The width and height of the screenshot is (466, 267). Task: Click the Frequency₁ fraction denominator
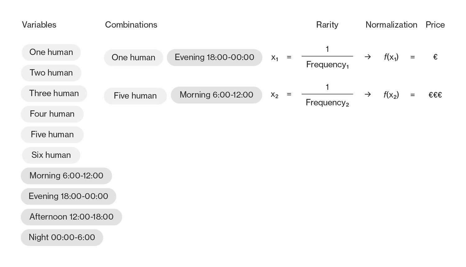(x=327, y=65)
